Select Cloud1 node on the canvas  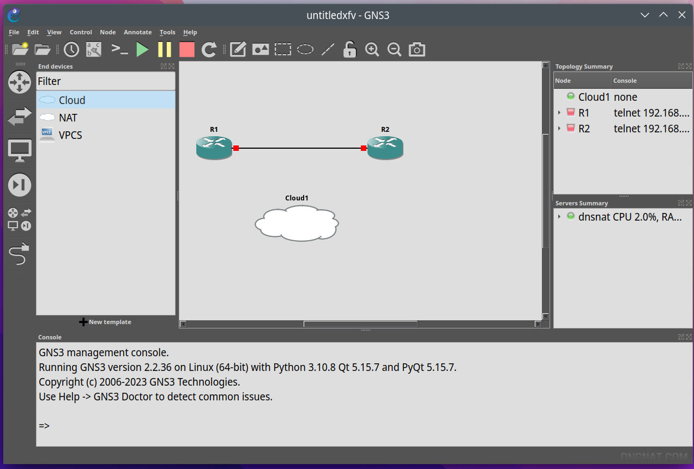point(297,223)
